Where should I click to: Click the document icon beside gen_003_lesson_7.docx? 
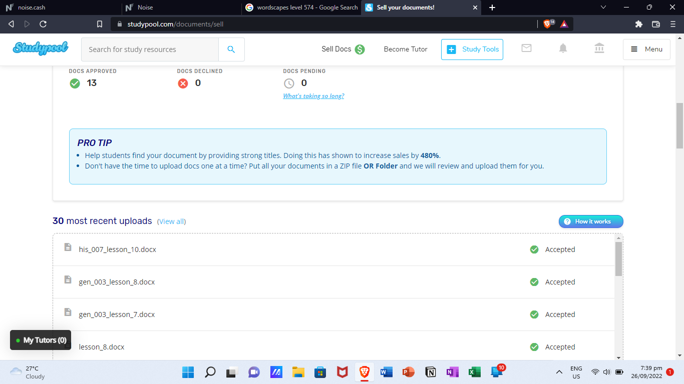68,312
